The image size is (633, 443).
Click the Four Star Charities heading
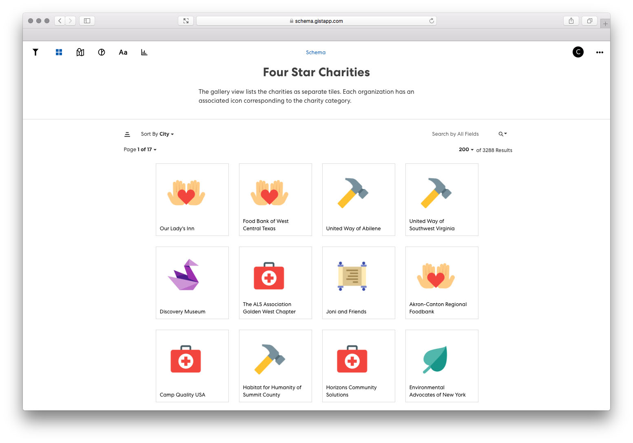click(x=316, y=72)
